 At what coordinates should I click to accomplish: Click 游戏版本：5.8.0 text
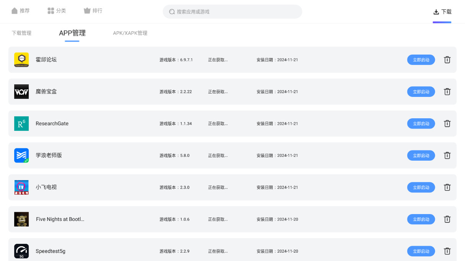(x=175, y=156)
